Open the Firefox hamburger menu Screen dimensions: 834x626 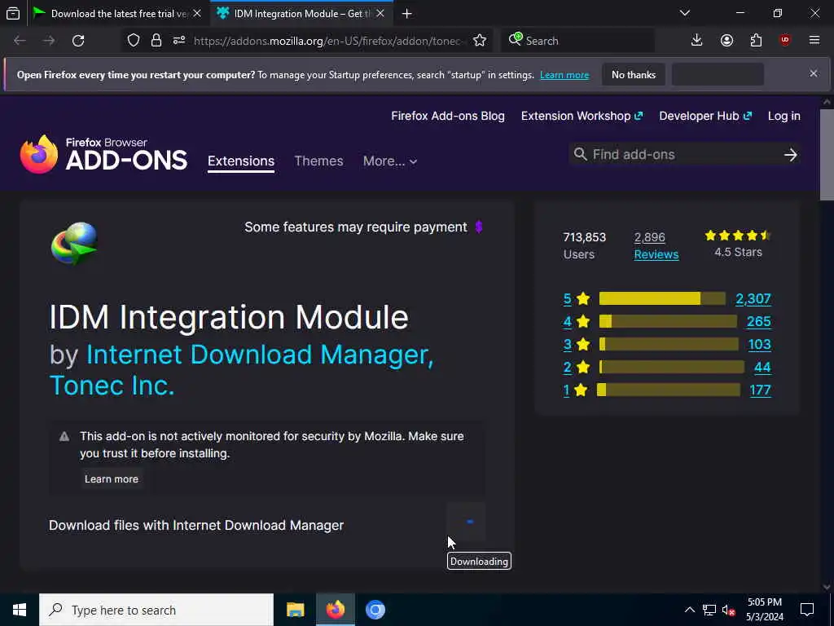pos(814,41)
